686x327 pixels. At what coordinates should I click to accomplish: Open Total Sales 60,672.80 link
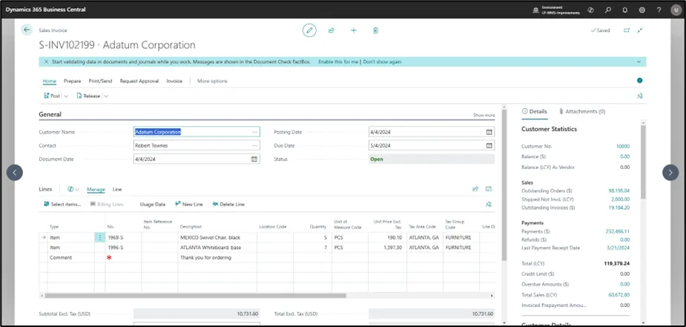[x=619, y=295]
